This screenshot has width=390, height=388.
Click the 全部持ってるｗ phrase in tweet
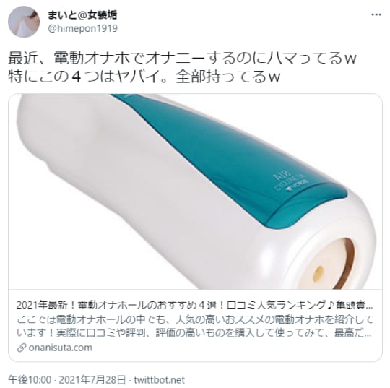[x=227, y=77]
